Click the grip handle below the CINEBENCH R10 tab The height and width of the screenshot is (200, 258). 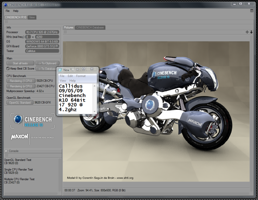click(7, 22)
